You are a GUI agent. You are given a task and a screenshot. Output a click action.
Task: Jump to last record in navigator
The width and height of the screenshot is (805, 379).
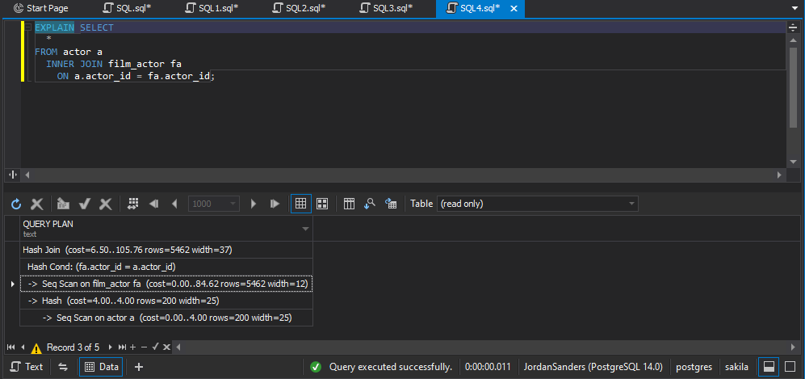click(x=122, y=347)
